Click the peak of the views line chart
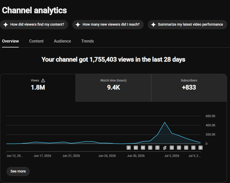230x183 pixels. pyautogui.click(x=165, y=122)
